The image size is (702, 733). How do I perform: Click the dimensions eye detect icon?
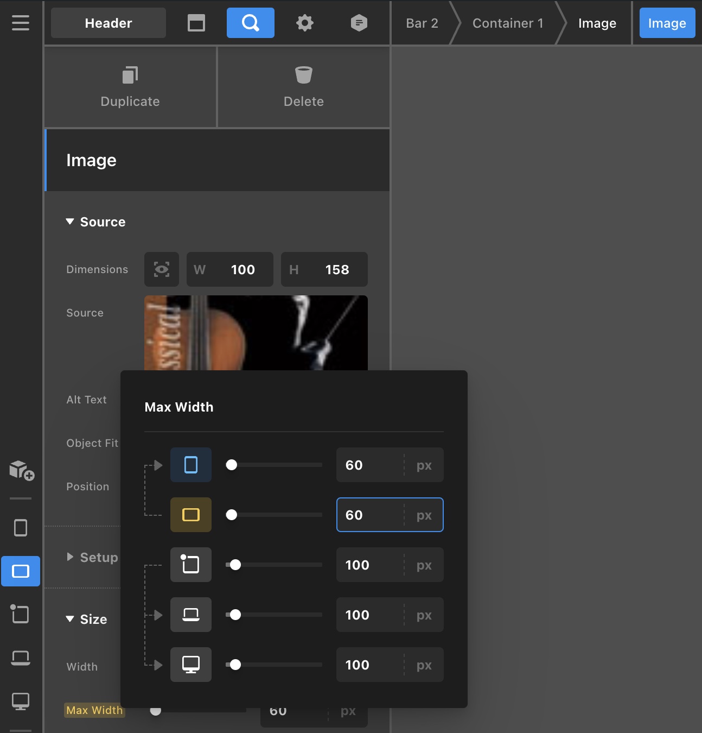coord(162,269)
